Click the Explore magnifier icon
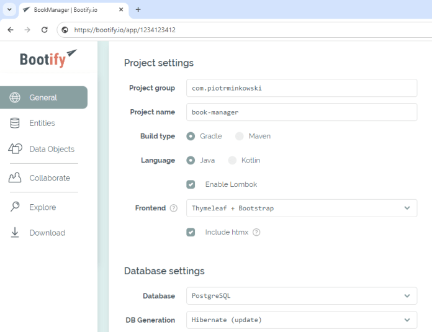 (x=15, y=207)
